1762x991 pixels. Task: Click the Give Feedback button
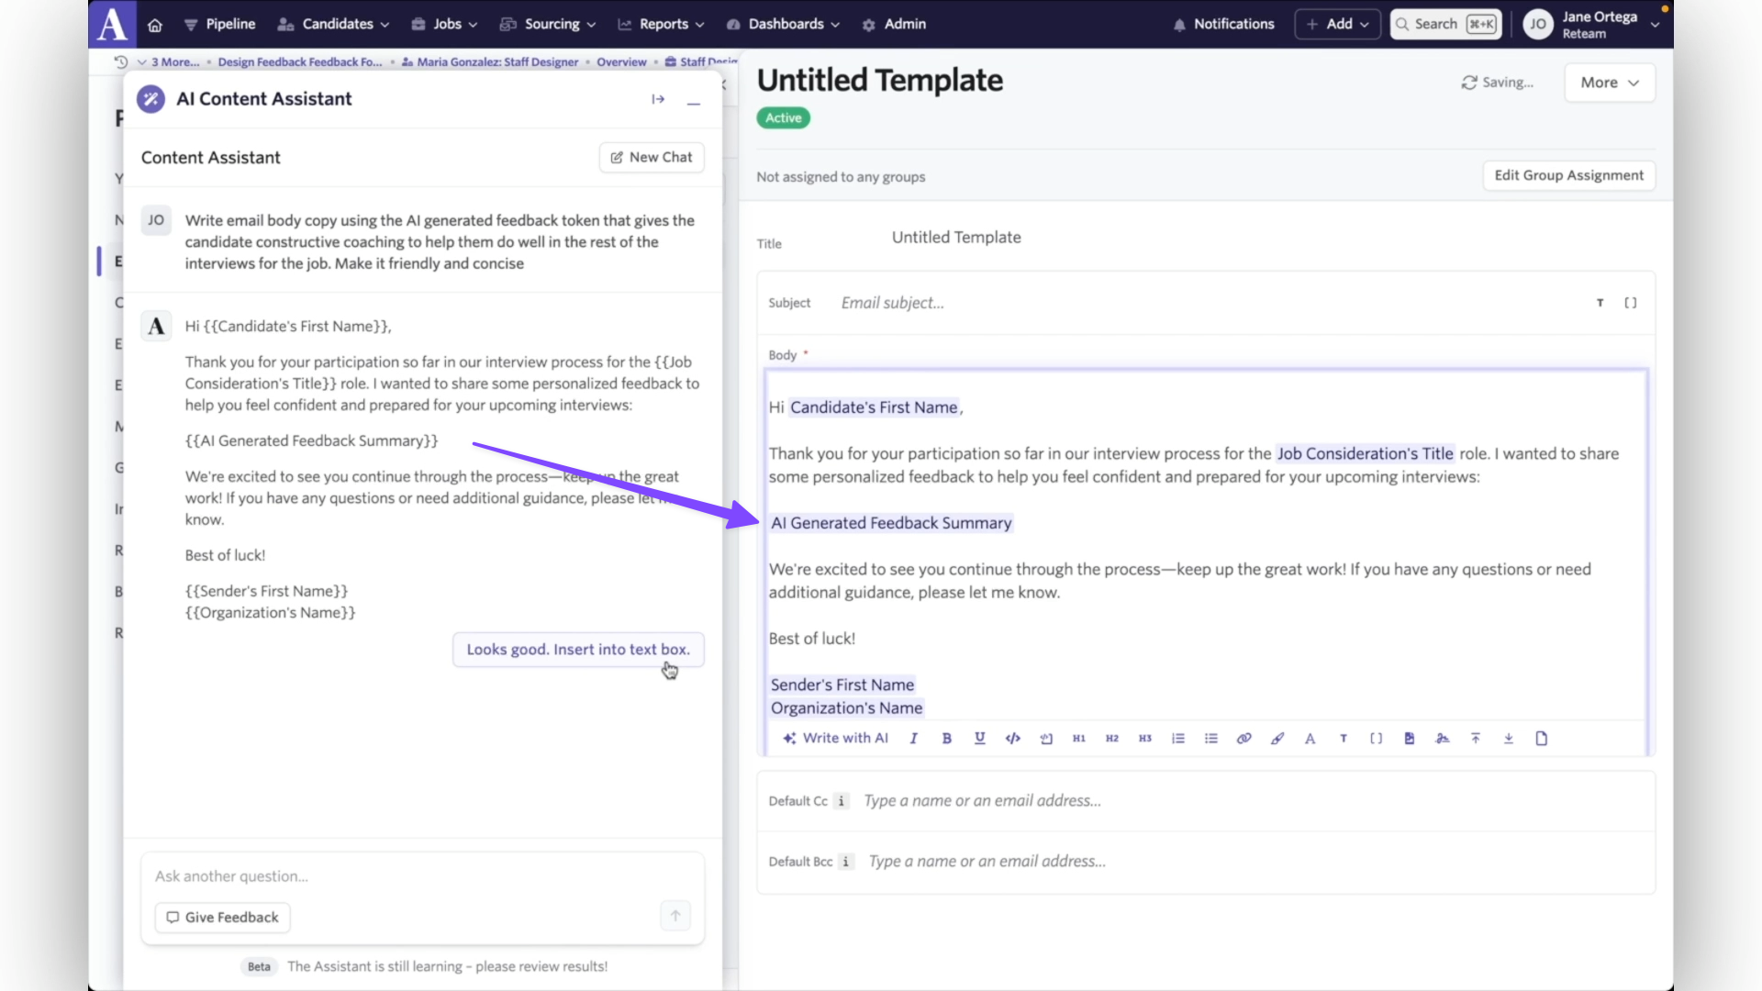tap(222, 918)
